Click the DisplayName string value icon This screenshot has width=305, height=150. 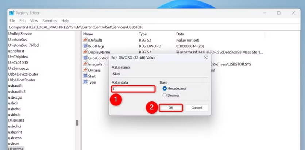[85, 52]
